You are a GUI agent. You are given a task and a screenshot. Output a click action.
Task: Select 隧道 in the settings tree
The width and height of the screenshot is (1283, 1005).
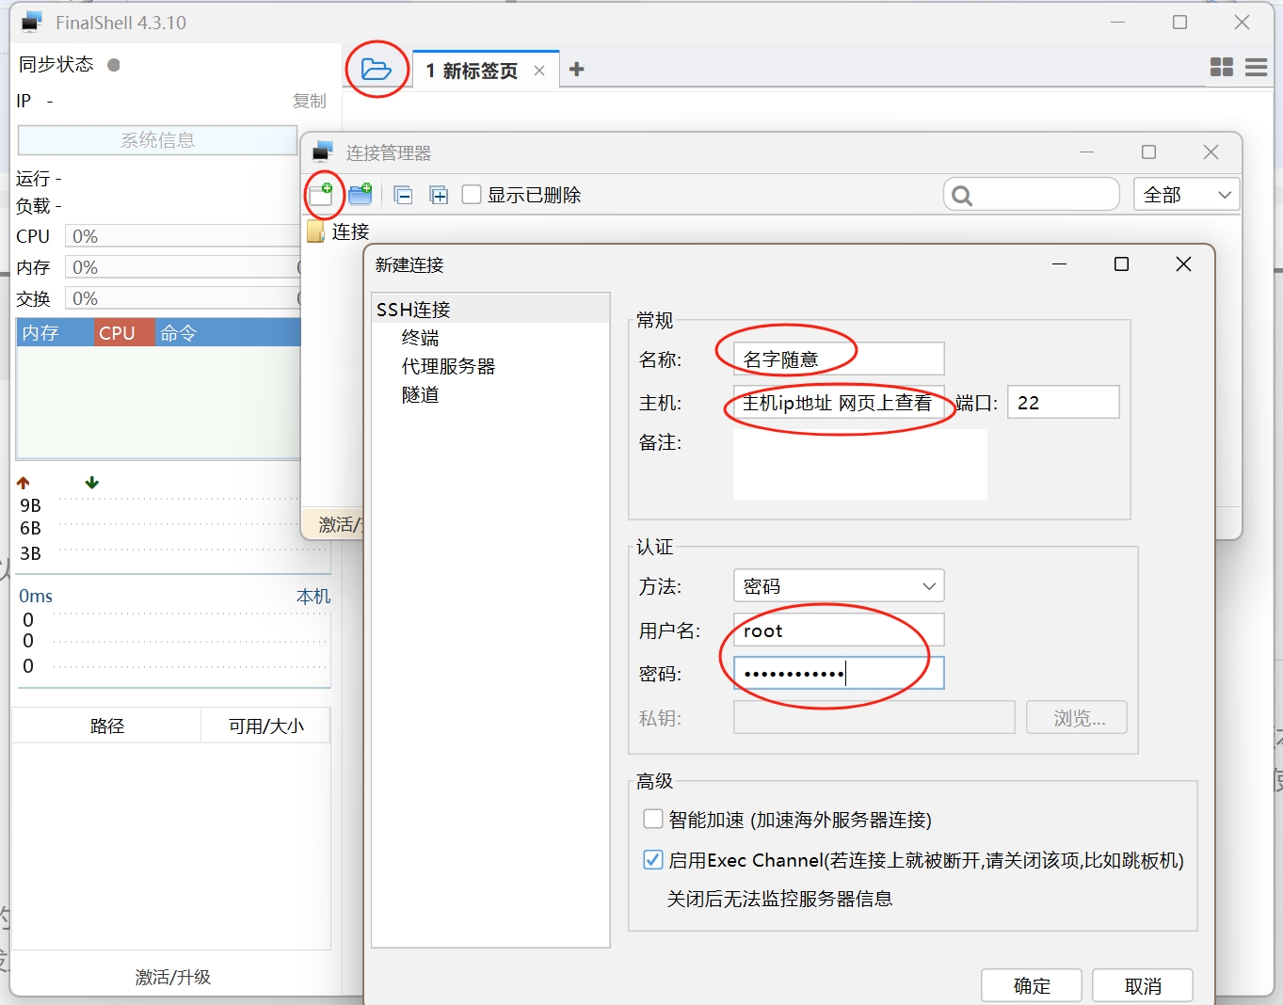point(420,394)
